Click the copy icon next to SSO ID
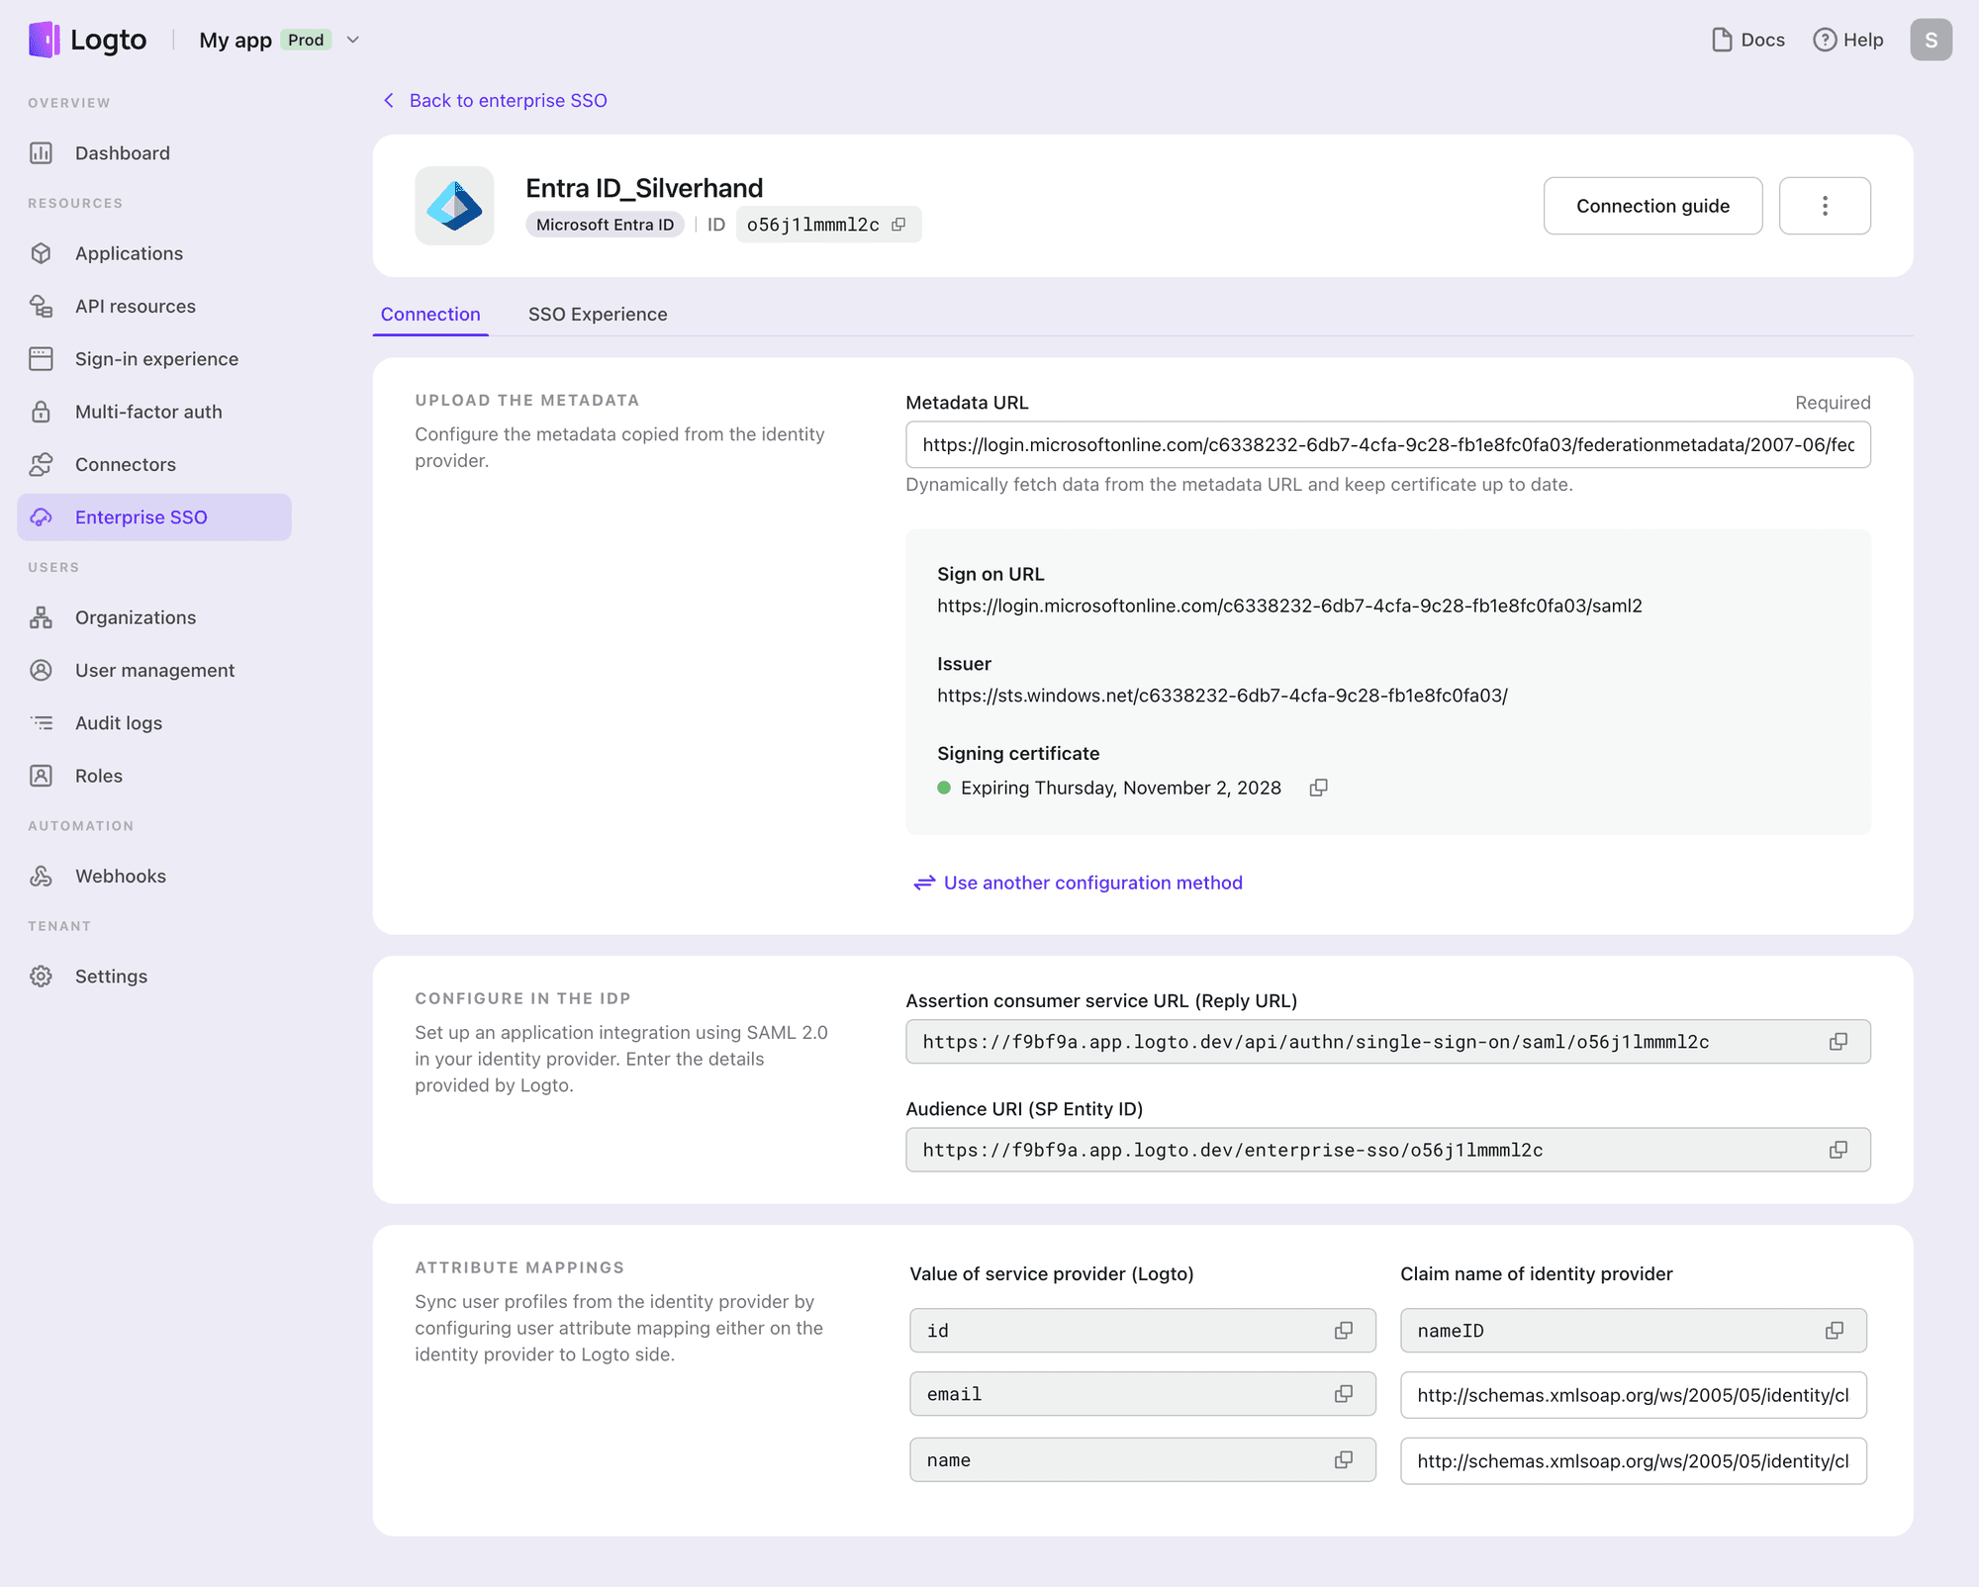The width and height of the screenshot is (1979, 1587). [x=902, y=224]
